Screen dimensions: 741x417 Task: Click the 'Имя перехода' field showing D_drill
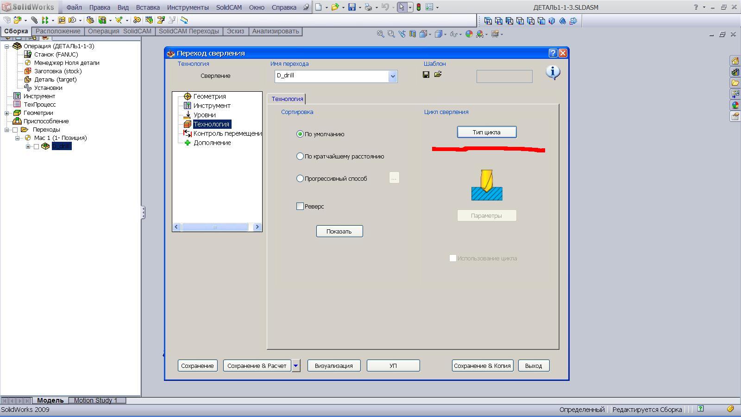332,76
